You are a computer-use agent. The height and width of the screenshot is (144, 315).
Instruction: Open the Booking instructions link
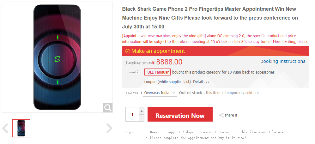tap(283, 61)
